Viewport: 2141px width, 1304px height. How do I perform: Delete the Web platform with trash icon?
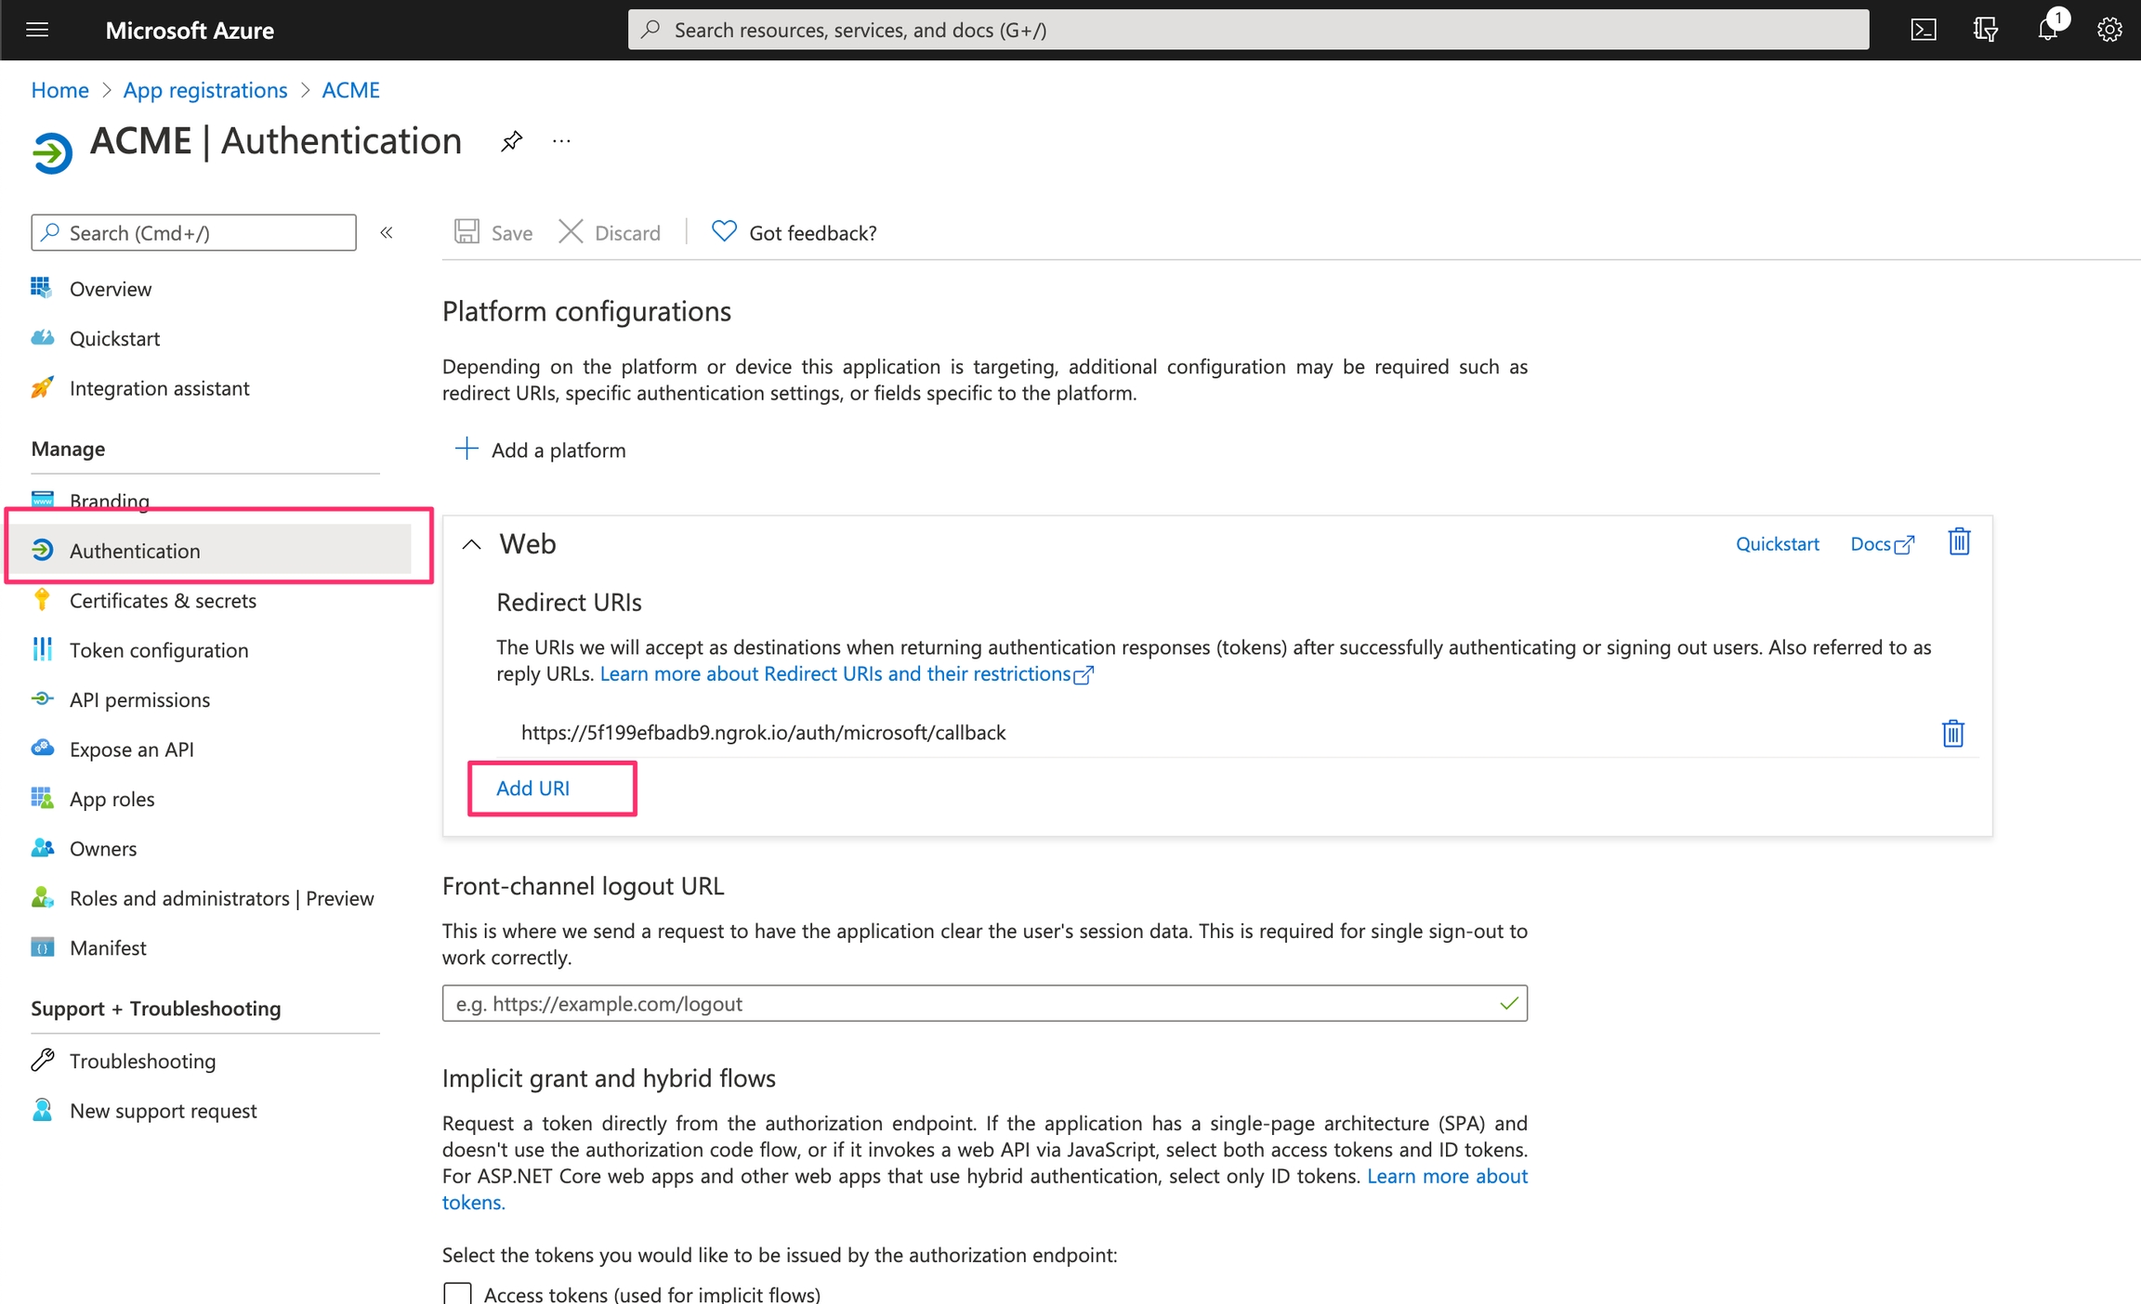(1959, 541)
